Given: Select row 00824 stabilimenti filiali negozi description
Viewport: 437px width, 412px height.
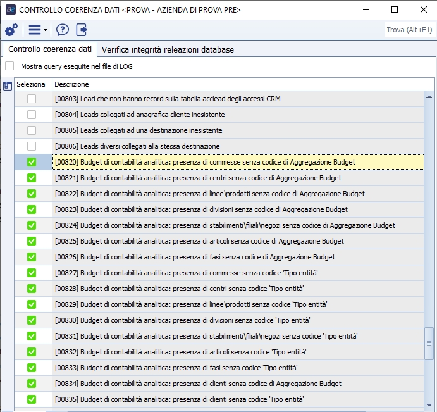Looking at the screenshot, I should pos(225,225).
